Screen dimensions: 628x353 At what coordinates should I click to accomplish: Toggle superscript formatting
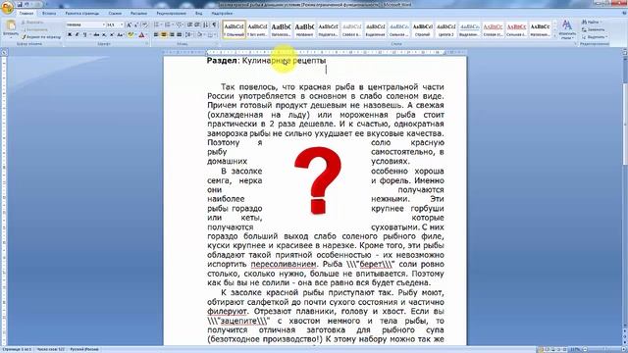(112, 35)
